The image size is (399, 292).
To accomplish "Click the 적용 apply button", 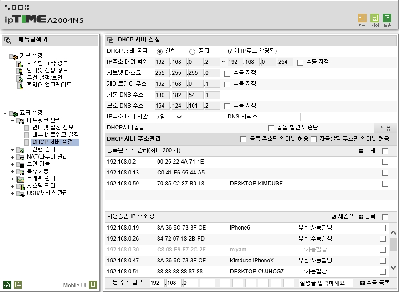I will click(x=385, y=128).
